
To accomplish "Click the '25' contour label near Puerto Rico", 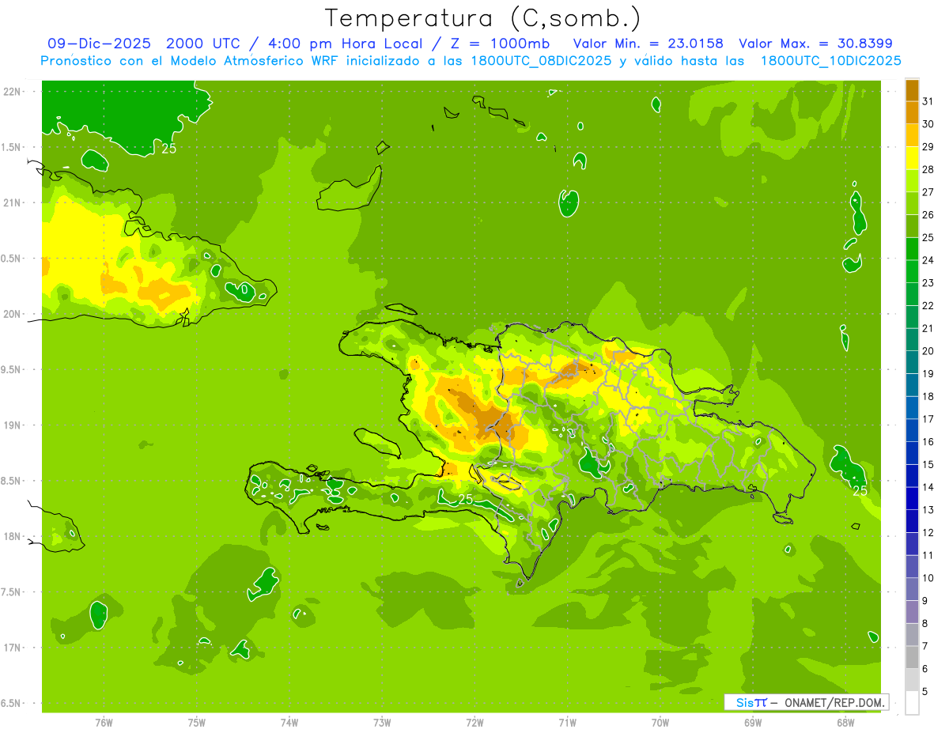I will pos(860,491).
